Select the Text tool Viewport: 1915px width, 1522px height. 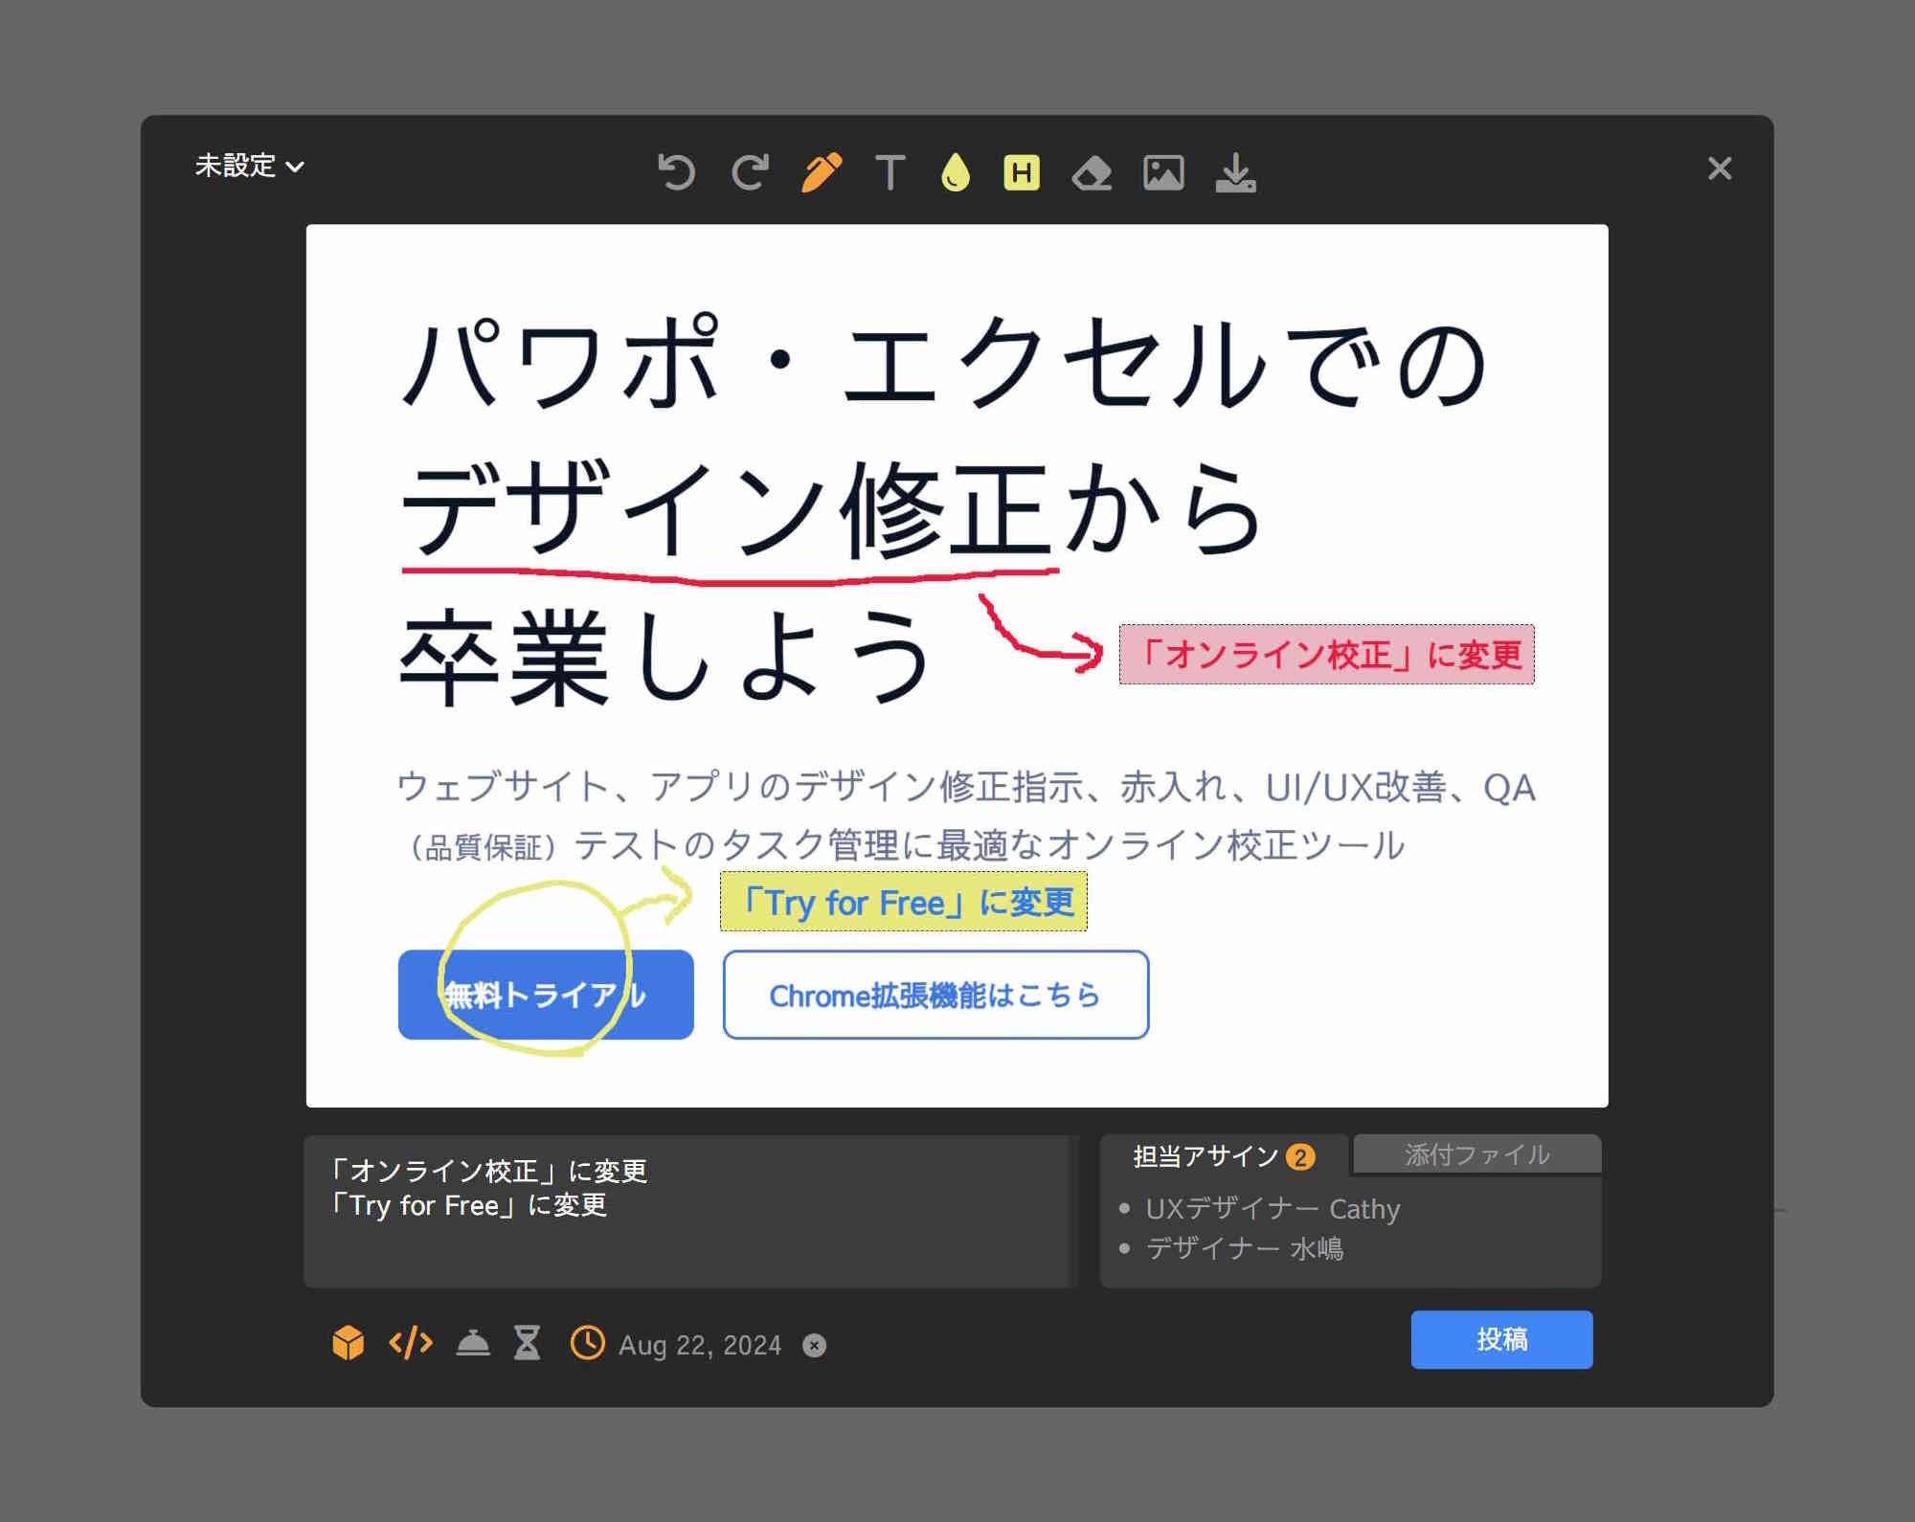pos(890,172)
